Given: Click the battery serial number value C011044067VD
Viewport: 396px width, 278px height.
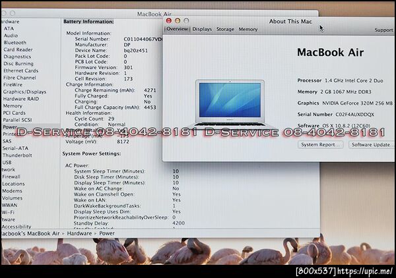Looking at the screenshot, I should tap(143, 39).
